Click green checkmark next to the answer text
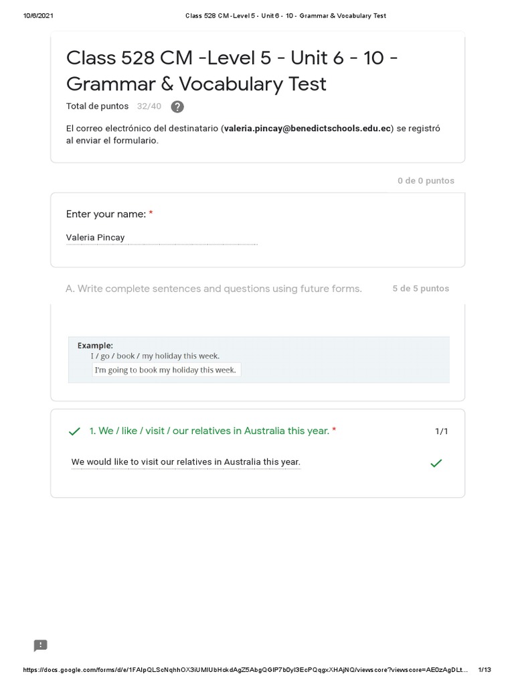This screenshot has height=686, width=514. point(436,463)
